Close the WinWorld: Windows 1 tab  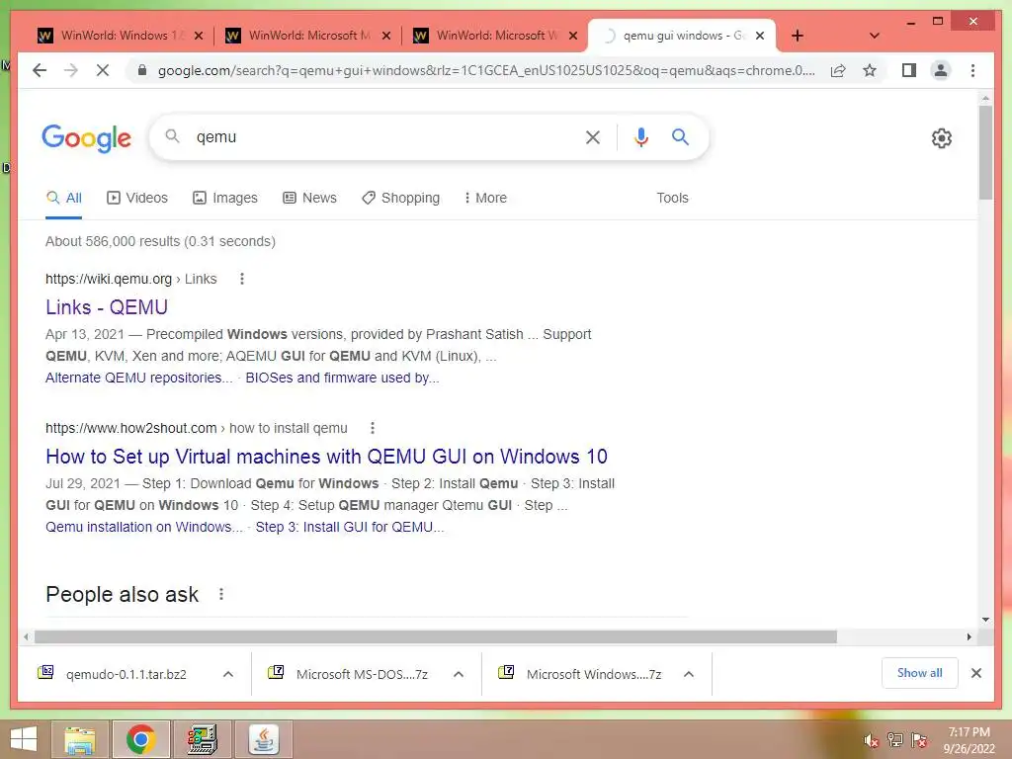click(x=199, y=37)
